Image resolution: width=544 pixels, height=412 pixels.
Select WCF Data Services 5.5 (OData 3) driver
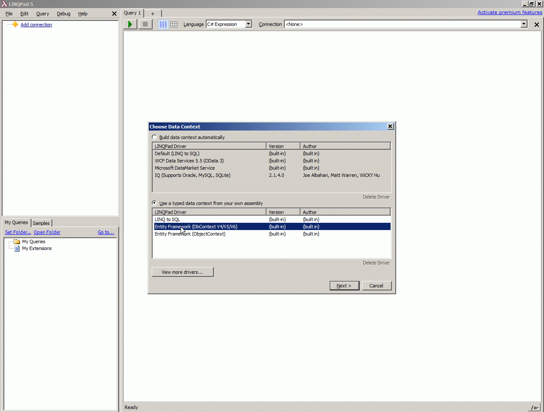(271, 161)
